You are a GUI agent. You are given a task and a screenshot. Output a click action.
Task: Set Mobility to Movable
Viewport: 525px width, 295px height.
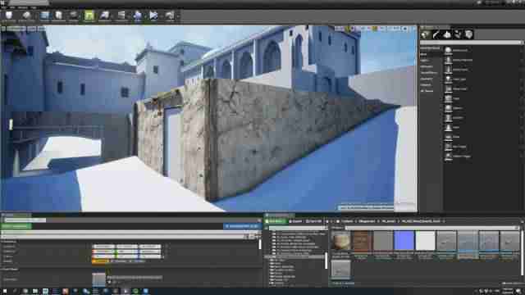(x=137, y=261)
